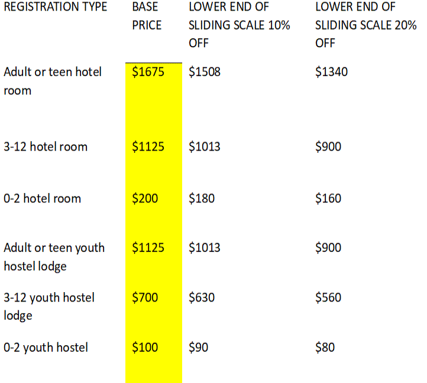Select the 20% OFF sliding scale header
427x383 pixels.
pyautogui.click(x=365, y=25)
